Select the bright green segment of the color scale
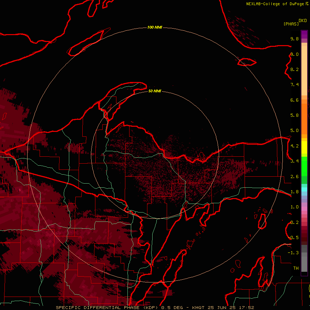Viewport: 310px width, 310px height. tap(304, 166)
